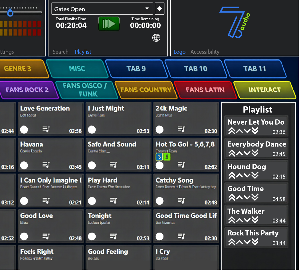
Task: Click the Time Remaining value 00:00:00
Action: (145, 25)
